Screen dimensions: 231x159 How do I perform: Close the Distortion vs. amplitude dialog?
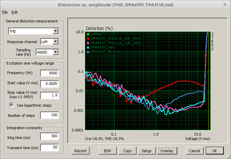[225, 4]
